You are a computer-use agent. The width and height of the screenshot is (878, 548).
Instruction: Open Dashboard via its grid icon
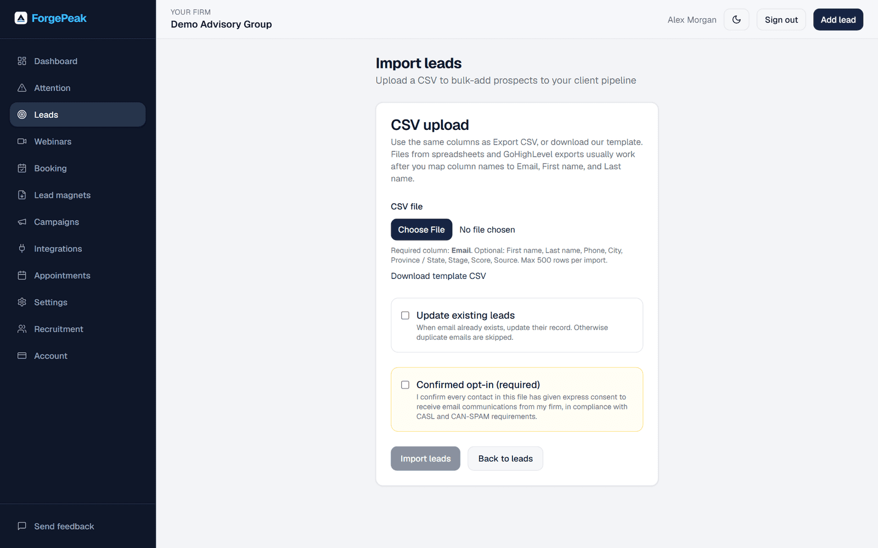point(22,61)
